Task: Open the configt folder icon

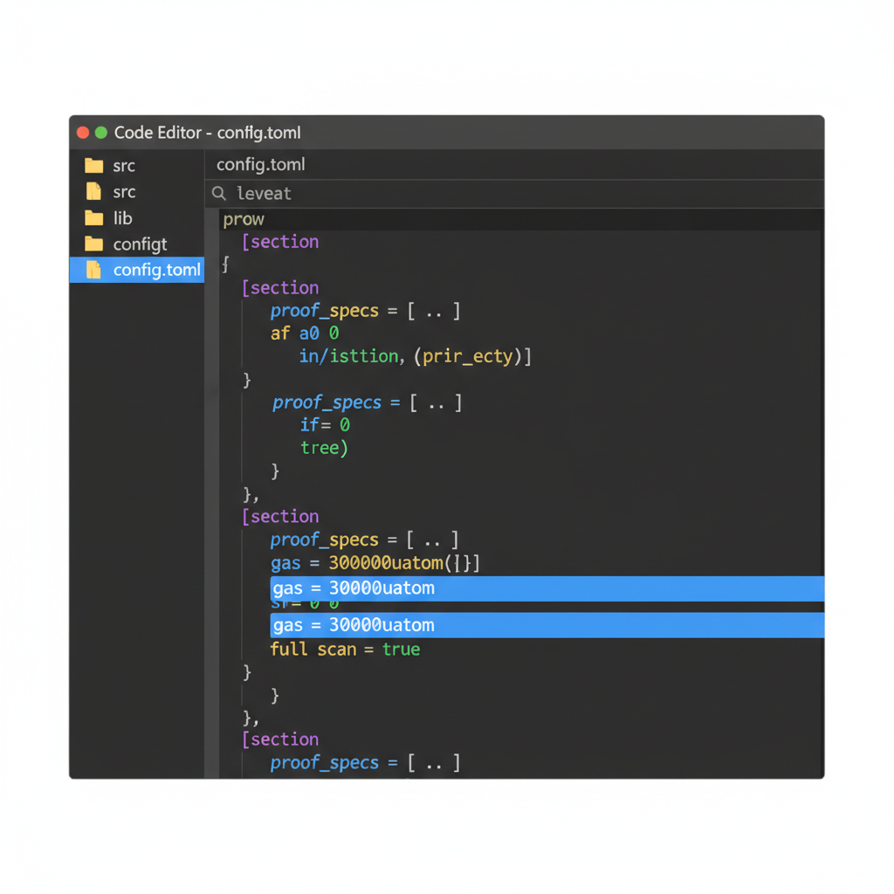Action: (x=96, y=244)
